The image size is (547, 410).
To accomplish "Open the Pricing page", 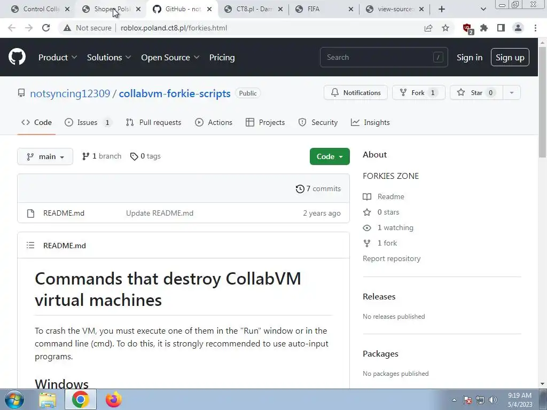I will click(x=222, y=58).
